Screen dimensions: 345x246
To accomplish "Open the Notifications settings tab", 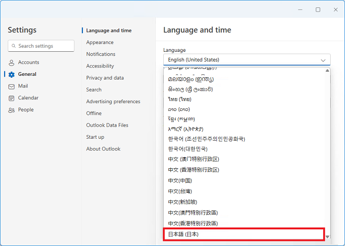I will [x=100, y=54].
